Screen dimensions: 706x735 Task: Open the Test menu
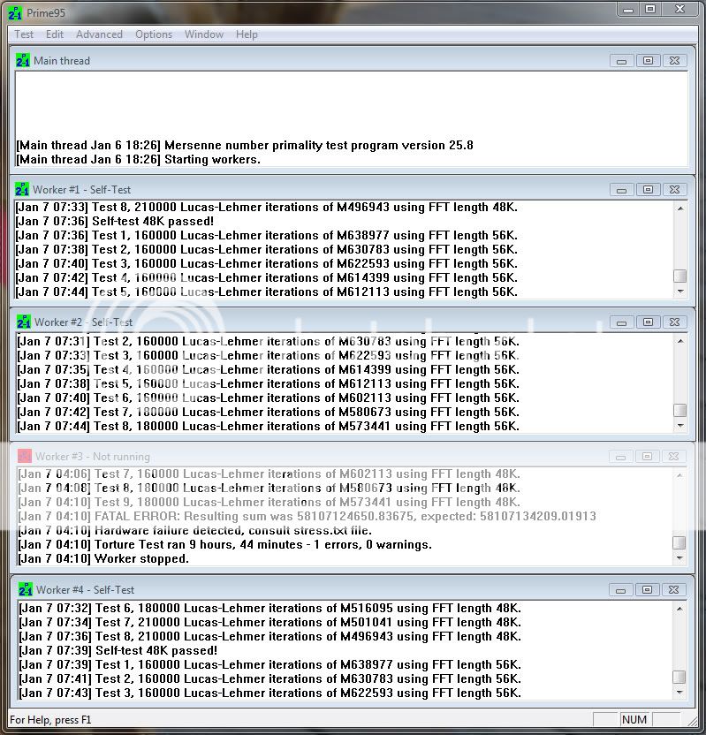coord(24,34)
